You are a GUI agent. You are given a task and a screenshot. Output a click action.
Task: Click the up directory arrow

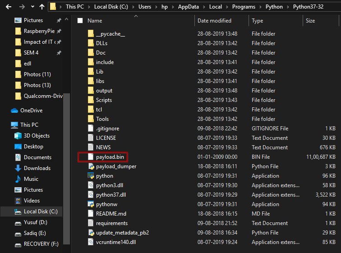[42, 7]
